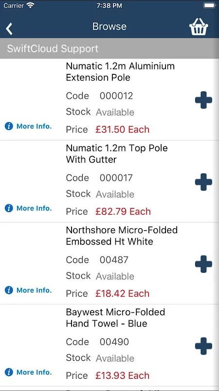This screenshot has height=391, width=219.
Task: Add Northshore Micro-Folded Embossed towel
Action: 203,264
